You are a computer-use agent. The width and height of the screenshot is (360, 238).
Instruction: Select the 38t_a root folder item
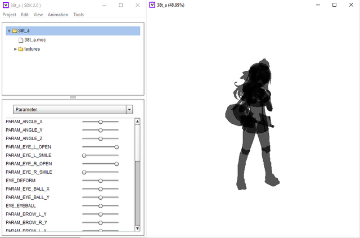pos(73,31)
